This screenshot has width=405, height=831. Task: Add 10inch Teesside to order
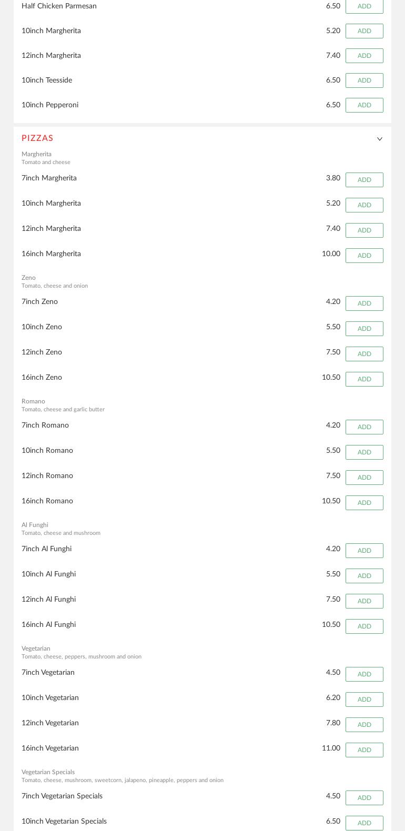(x=364, y=80)
